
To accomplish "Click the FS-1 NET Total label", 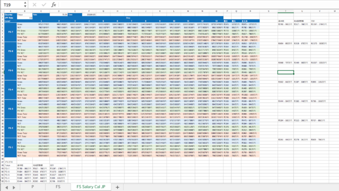I will (x=25, y=156).
